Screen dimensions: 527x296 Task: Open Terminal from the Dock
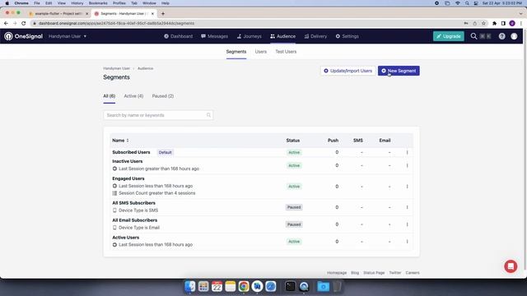(x=290, y=286)
